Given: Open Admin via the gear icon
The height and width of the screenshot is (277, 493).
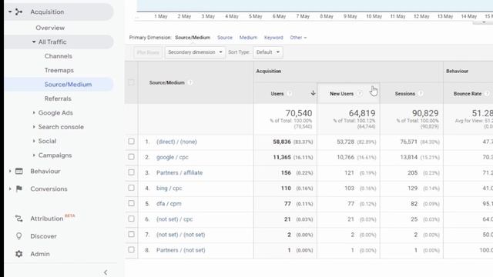Looking at the screenshot, I should (18, 254).
